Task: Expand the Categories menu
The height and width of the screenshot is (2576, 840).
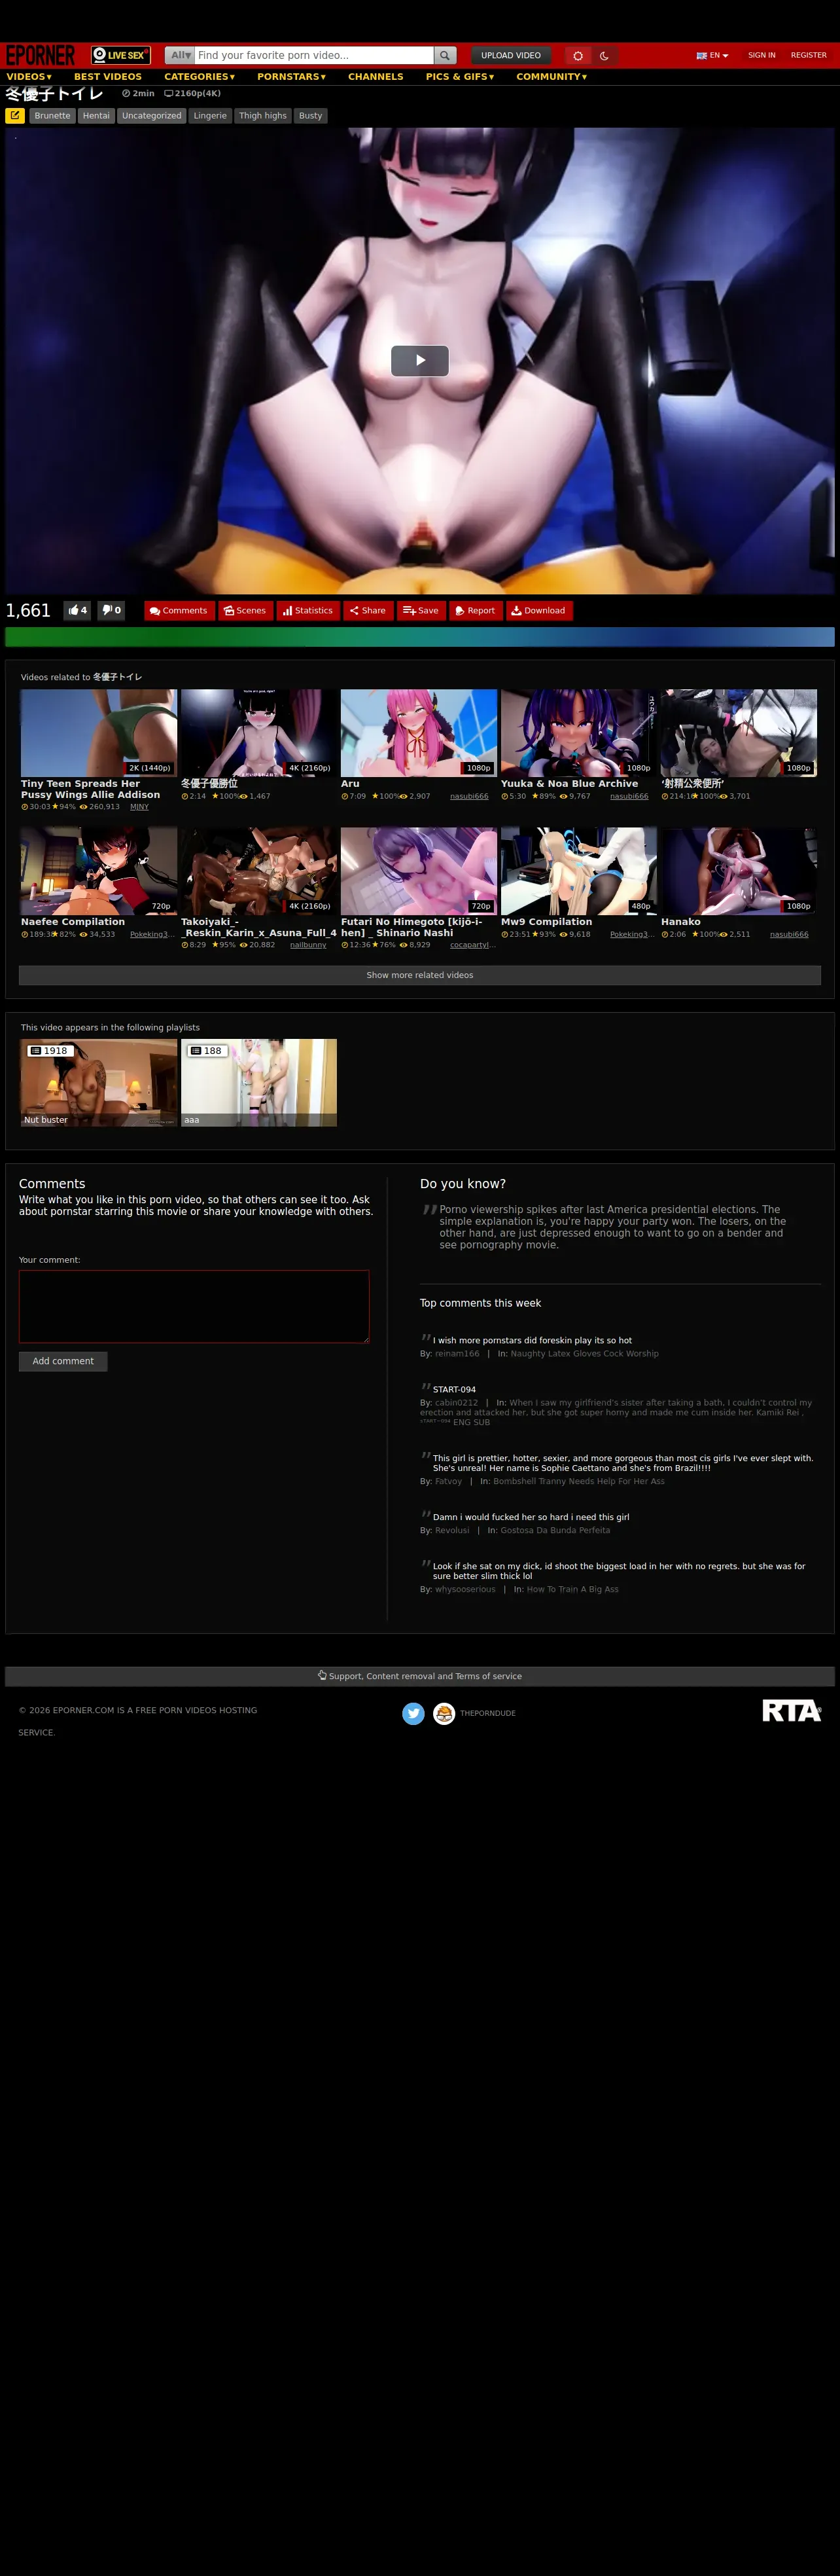Action: (200, 77)
